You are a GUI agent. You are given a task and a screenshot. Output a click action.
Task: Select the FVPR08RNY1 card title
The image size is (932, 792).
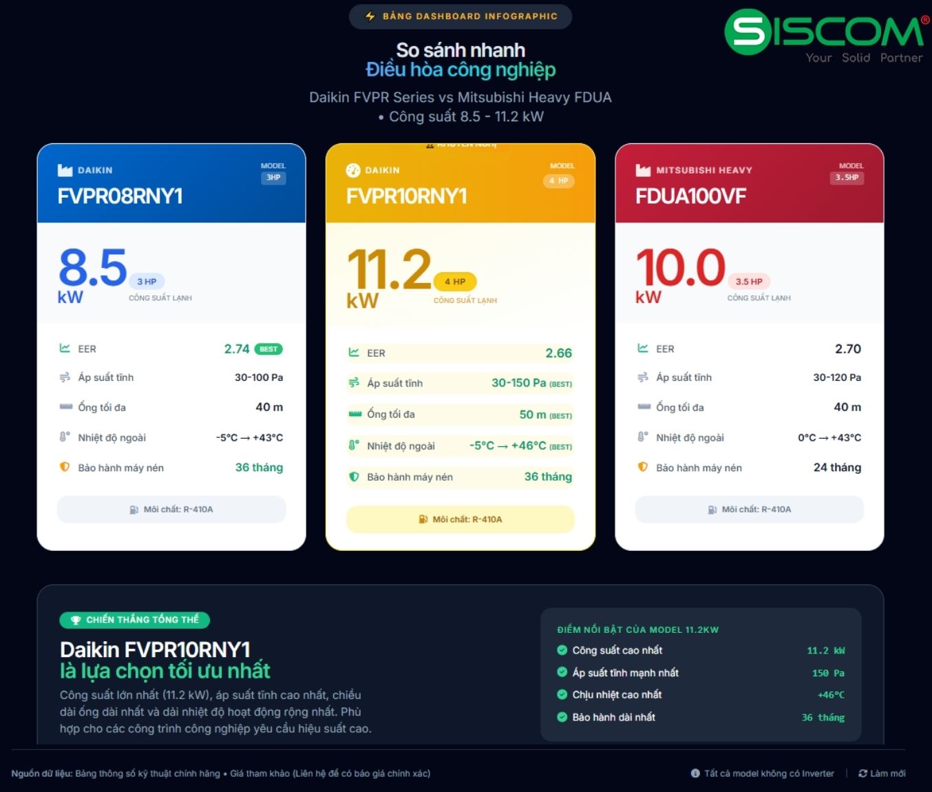pyautogui.click(x=120, y=196)
